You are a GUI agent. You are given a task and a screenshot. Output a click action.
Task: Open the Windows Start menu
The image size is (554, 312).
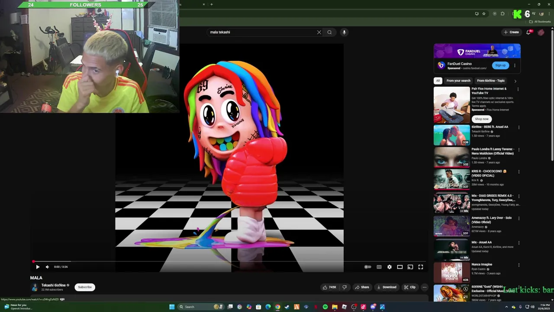click(172, 307)
